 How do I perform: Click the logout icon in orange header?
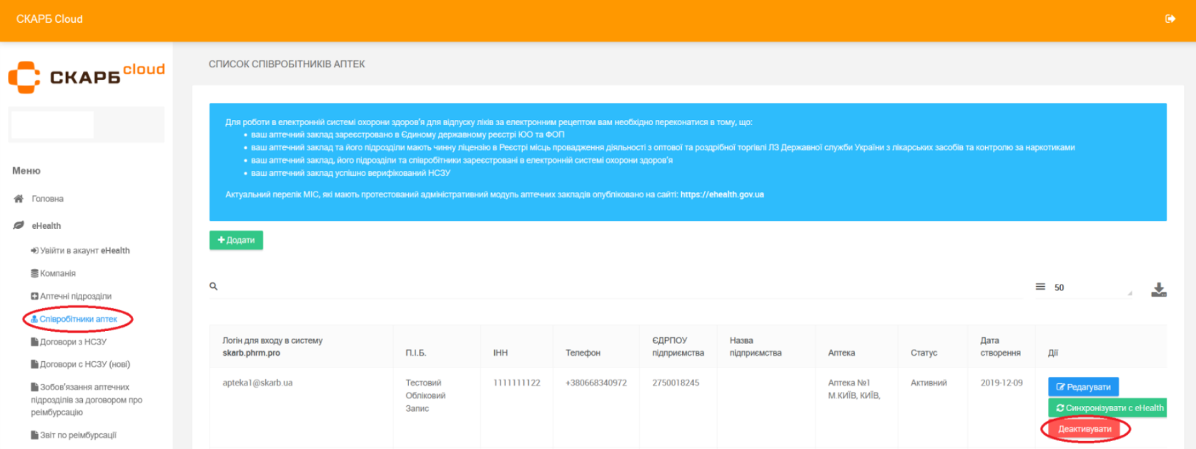click(1170, 19)
